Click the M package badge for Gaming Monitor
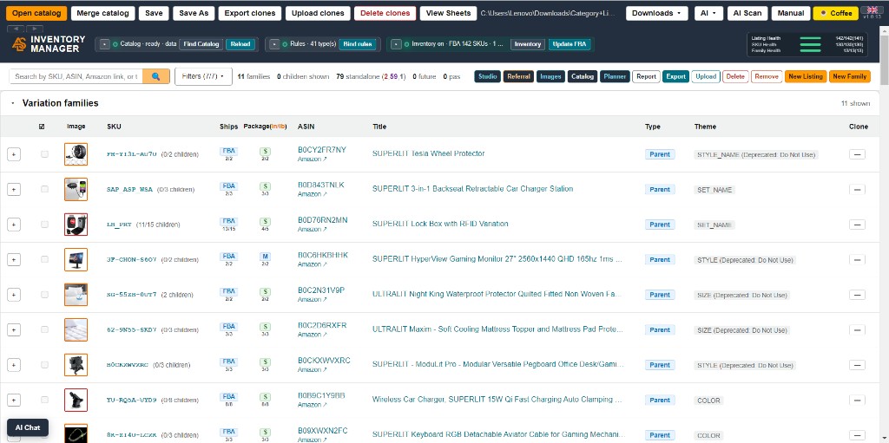The height and width of the screenshot is (443, 889). pos(265,257)
